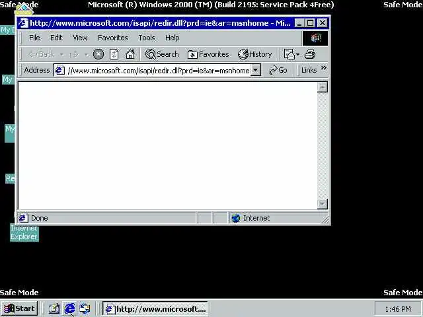Open the View menu
The height and width of the screenshot is (317, 423).
pyautogui.click(x=80, y=38)
